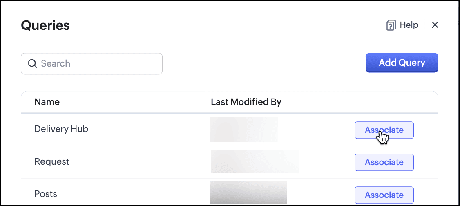
Task: Select the Delivery Hub query name
Action: click(x=61, y=129)
